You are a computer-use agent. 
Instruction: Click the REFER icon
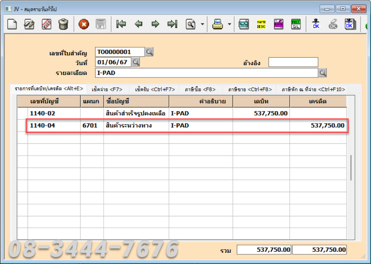[279, 24]
